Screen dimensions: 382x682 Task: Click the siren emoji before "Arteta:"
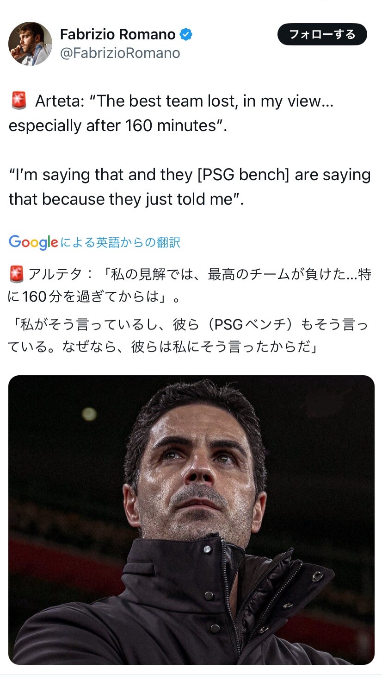point(18,101)
